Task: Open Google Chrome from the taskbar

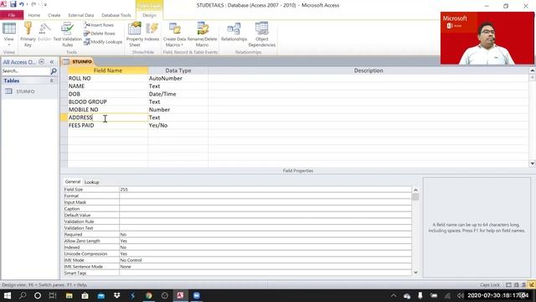Action: [x=149, y=295]
